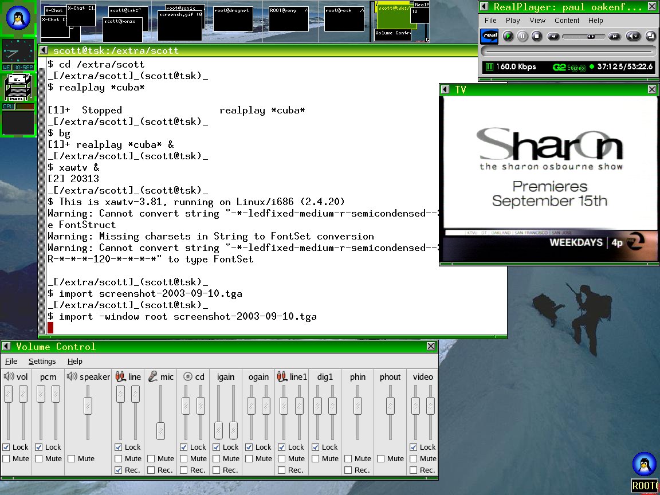Click the terminal's left-side scrollbar
The image size is (660, 495).
point(42,196)
